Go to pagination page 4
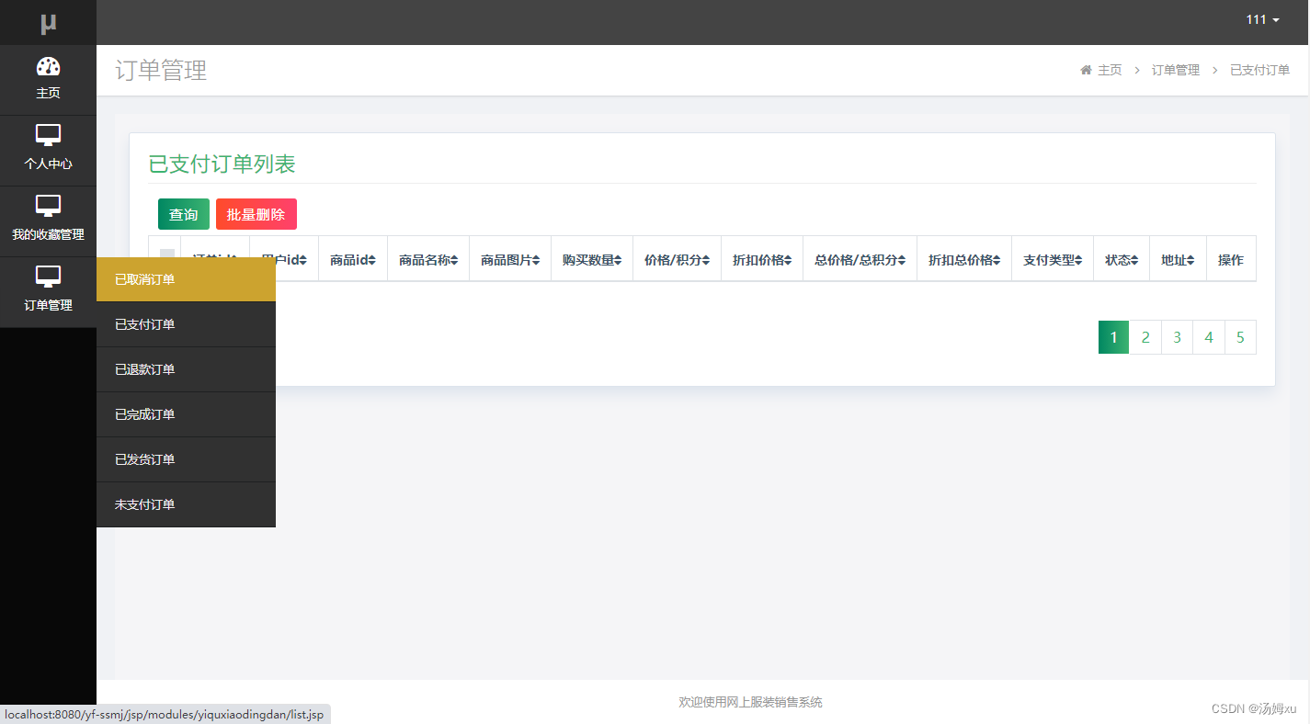 point(1209,337)
